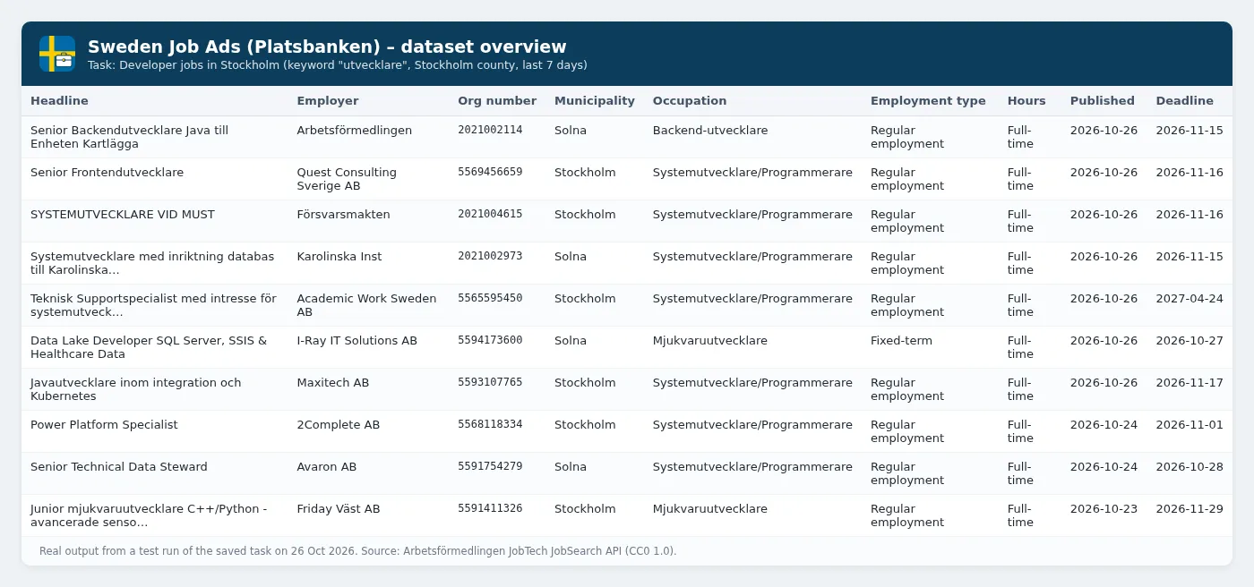Select the Senior Frontendutvecklare headline
This screenshot has height=587, width=1254.
pos(107,173)
